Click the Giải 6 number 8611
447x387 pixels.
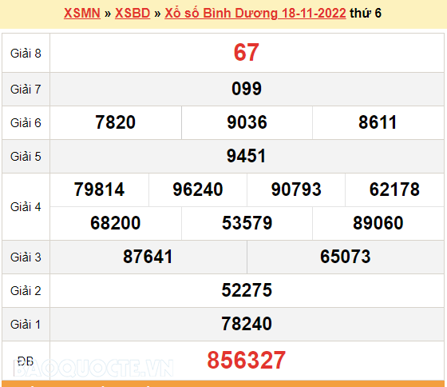(x=378, y=122)
